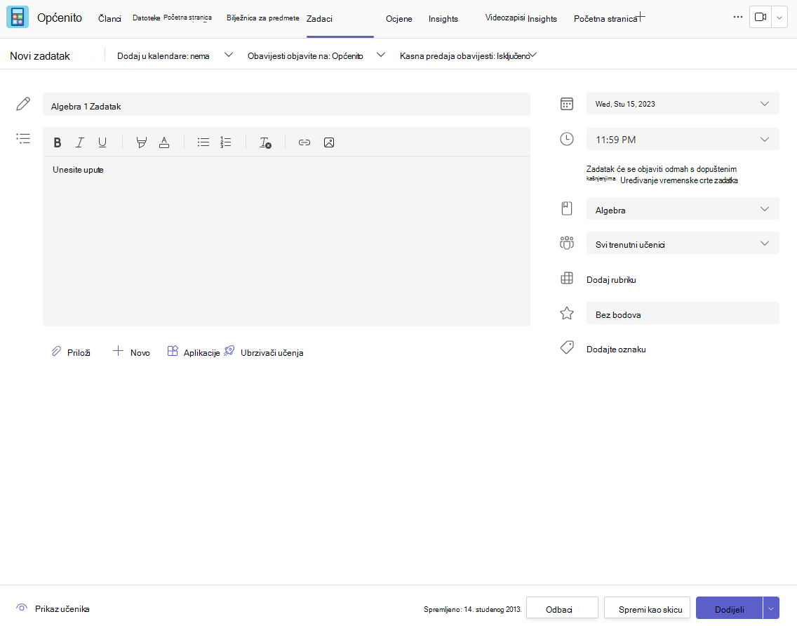Click the instructions list icon

pos(23,139)
